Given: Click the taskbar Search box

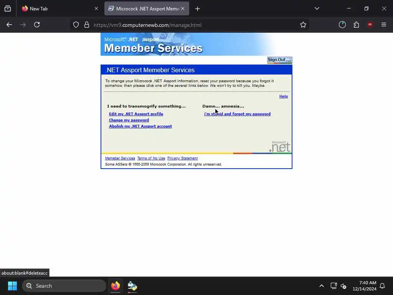Looking at the screenshot, I should (x=64, y=286).
